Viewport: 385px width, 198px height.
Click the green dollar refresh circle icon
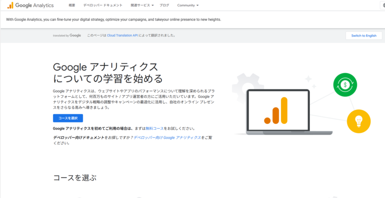(345, 85)
